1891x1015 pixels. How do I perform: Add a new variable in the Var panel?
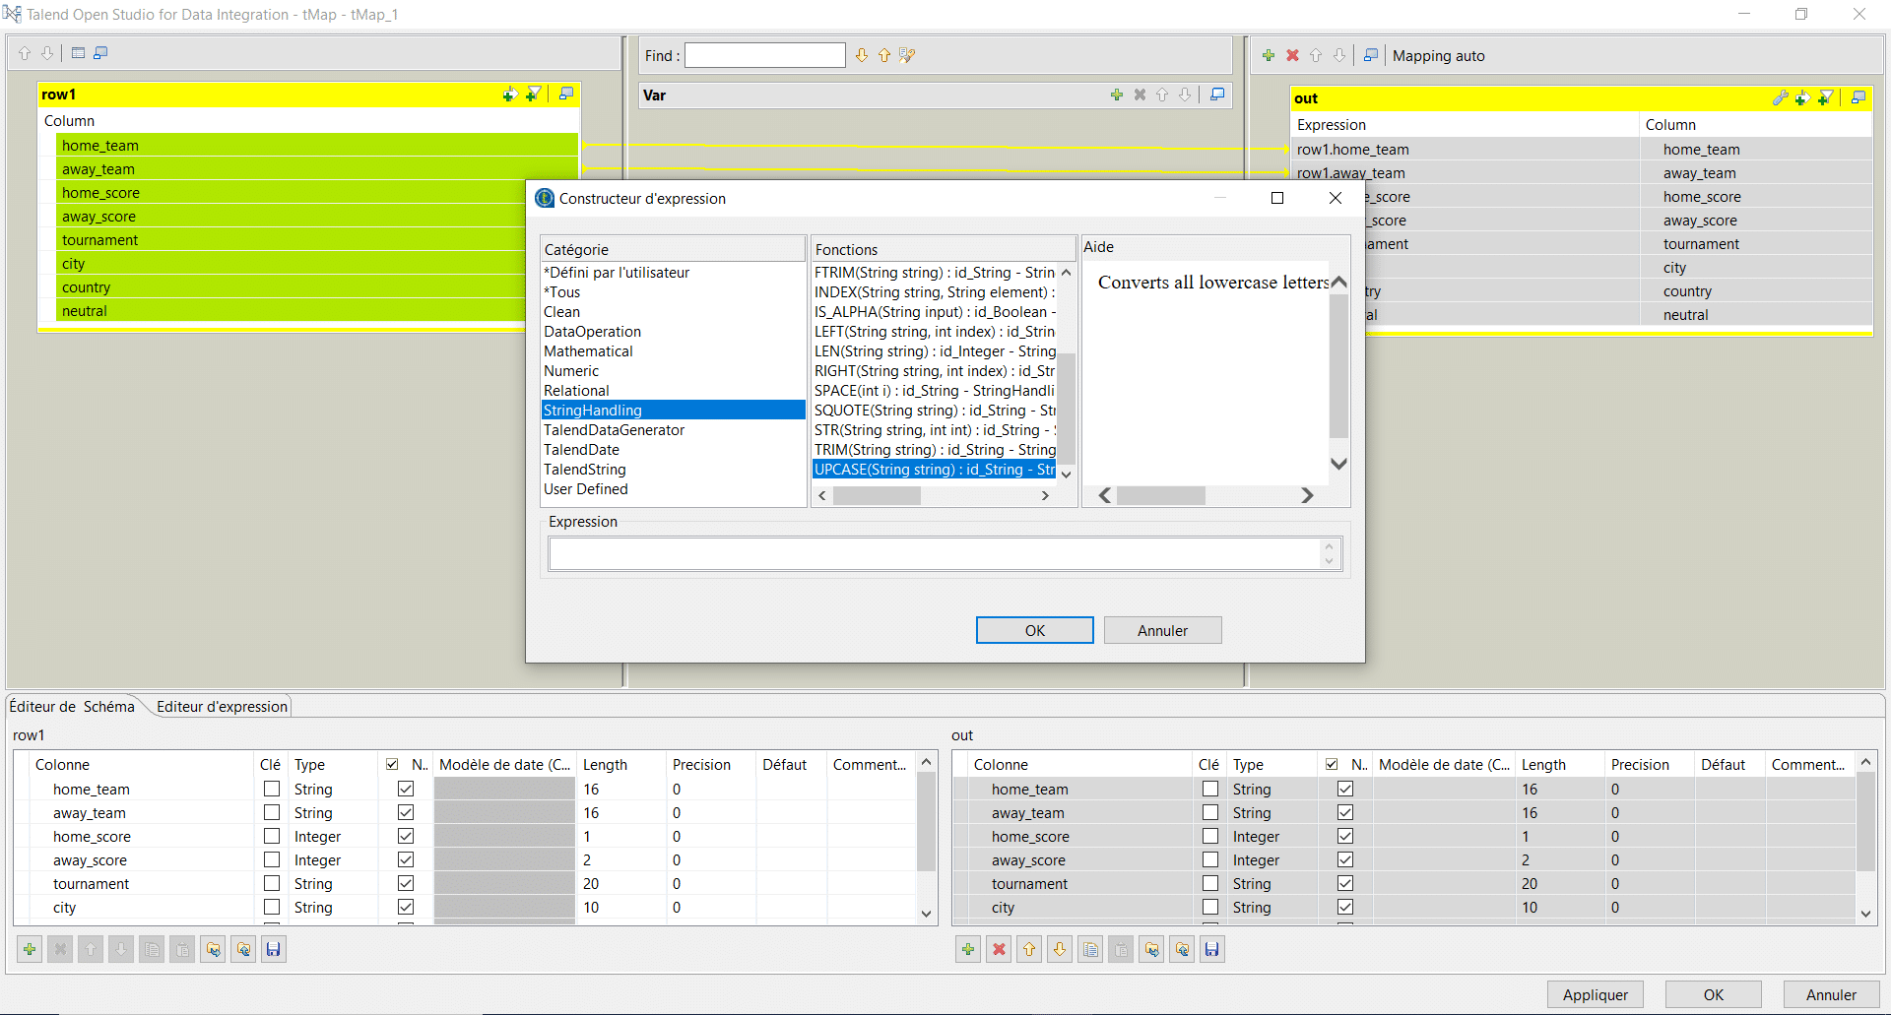coord(1117,95)
